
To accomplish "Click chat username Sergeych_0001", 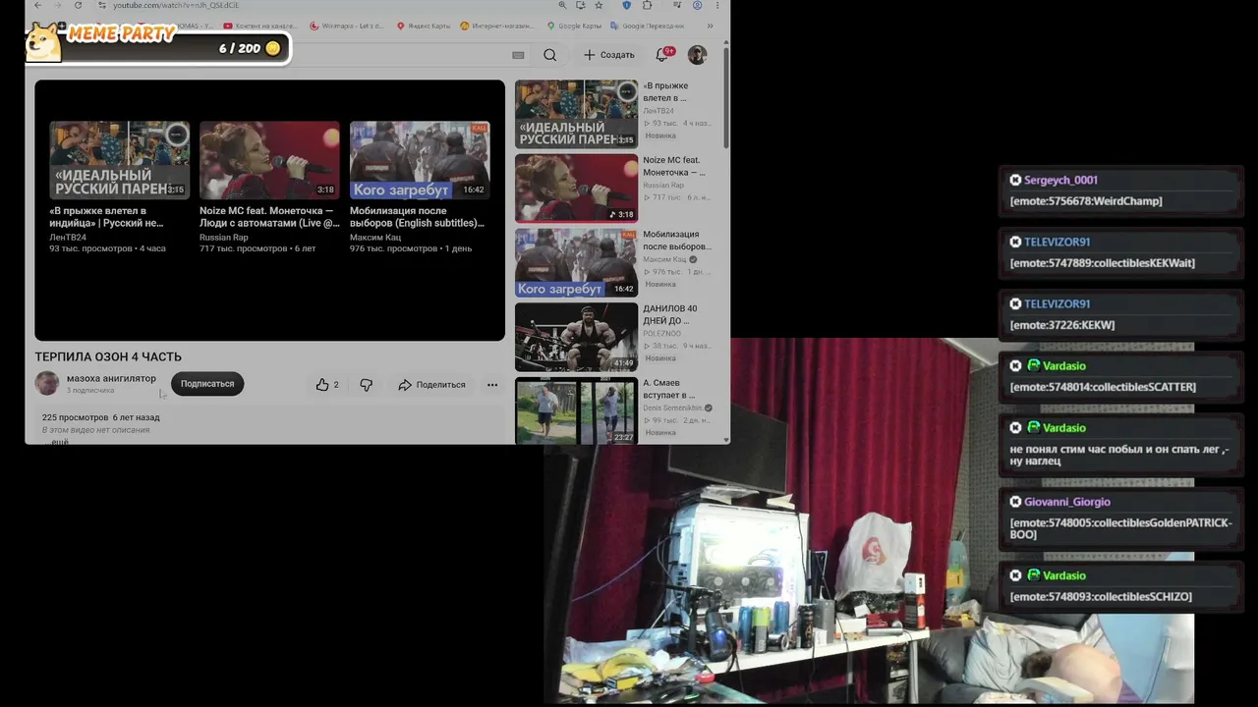I will click(1060, 180).
